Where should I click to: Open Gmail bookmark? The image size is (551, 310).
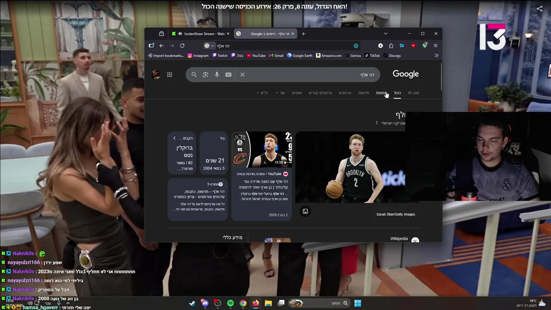pos(276,56)
